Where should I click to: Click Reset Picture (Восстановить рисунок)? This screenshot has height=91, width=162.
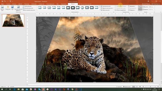29,10
